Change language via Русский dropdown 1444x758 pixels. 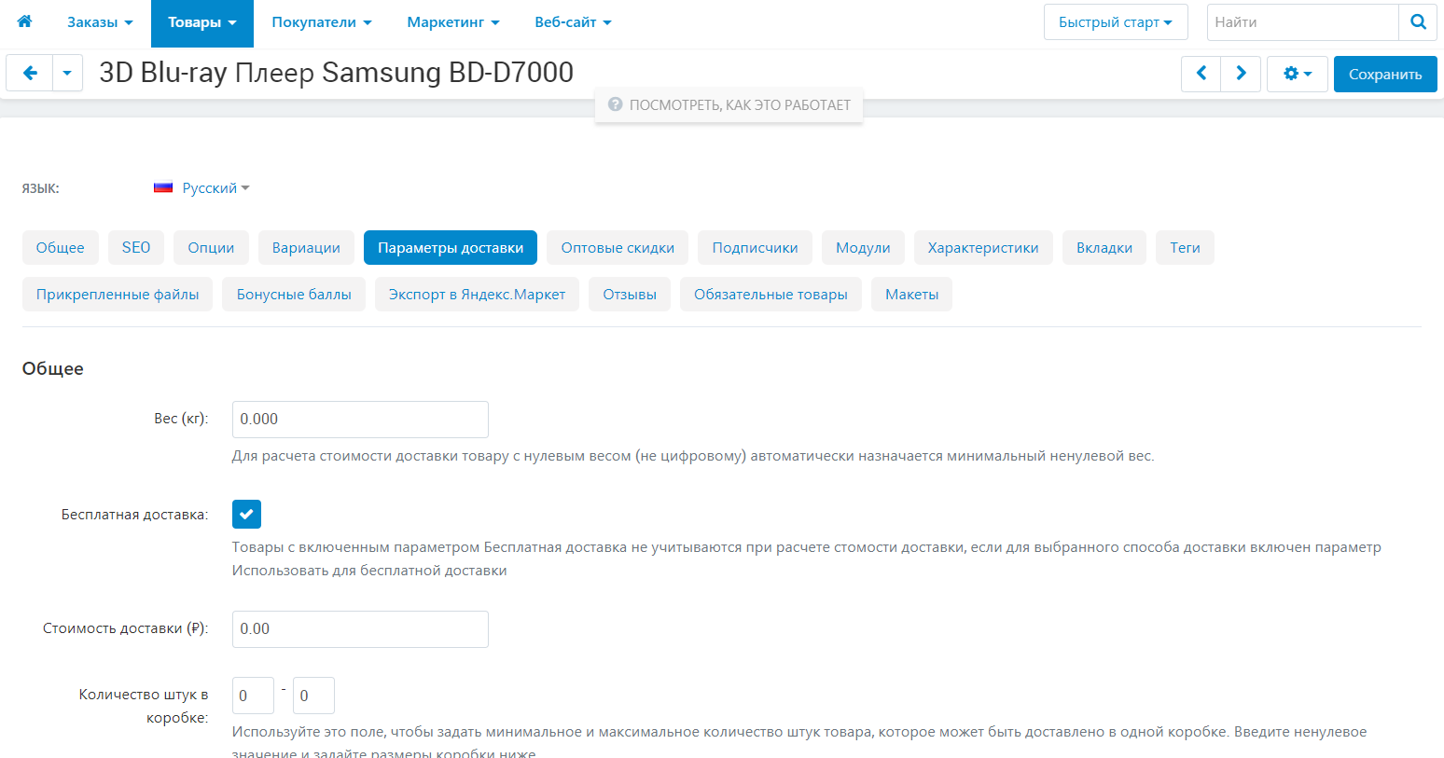click(215, 187)
